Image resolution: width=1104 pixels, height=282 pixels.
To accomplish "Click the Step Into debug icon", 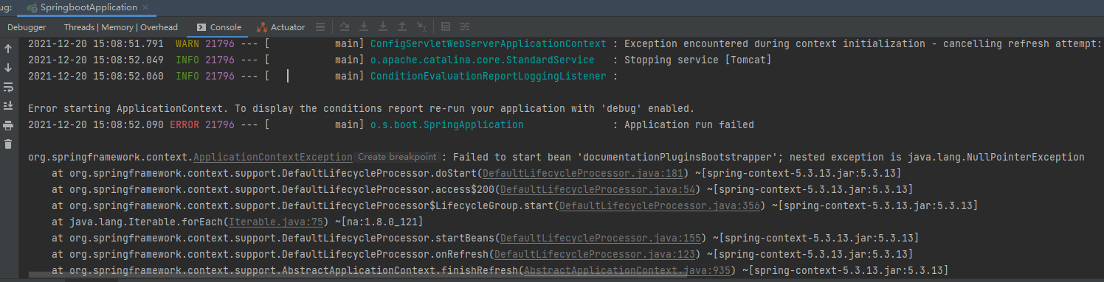I will [x=364, y=27].
